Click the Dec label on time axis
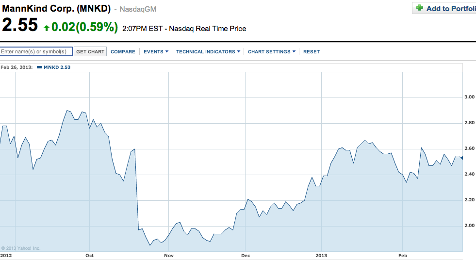The height and width of the screenshot is (260, 476). (246, 256)
